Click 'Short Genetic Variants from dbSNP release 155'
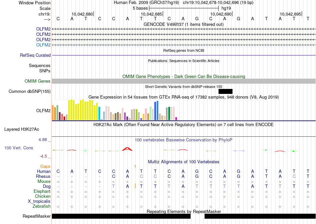The image size is (316, 224). [184, 87]
